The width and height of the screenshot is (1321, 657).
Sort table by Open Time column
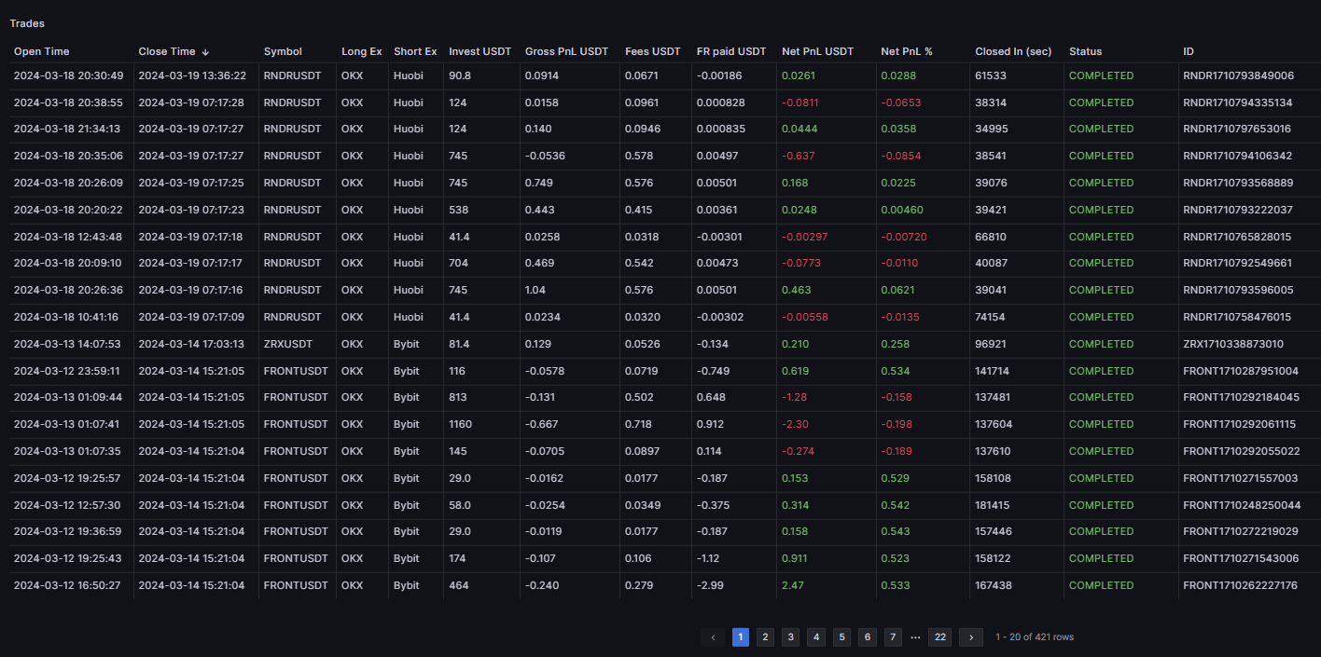[x=41, y=51]
